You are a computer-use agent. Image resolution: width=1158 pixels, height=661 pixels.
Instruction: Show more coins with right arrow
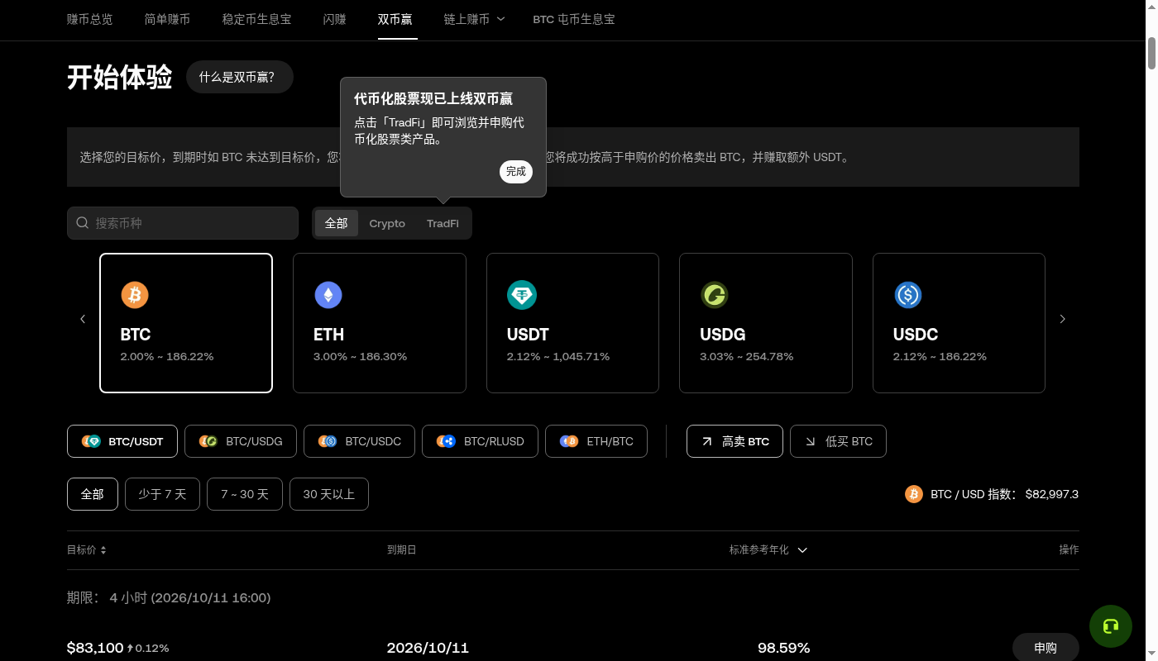[x=1063, y=319]
